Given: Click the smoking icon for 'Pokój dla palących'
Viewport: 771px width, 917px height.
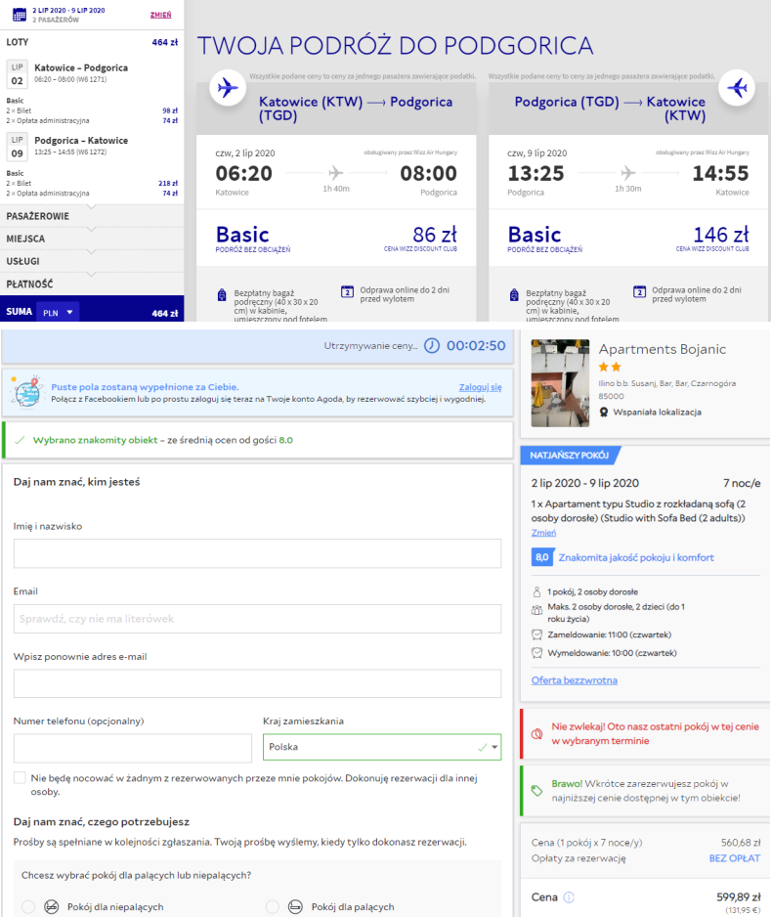Looking at the screenshot, I should point(295,906).
